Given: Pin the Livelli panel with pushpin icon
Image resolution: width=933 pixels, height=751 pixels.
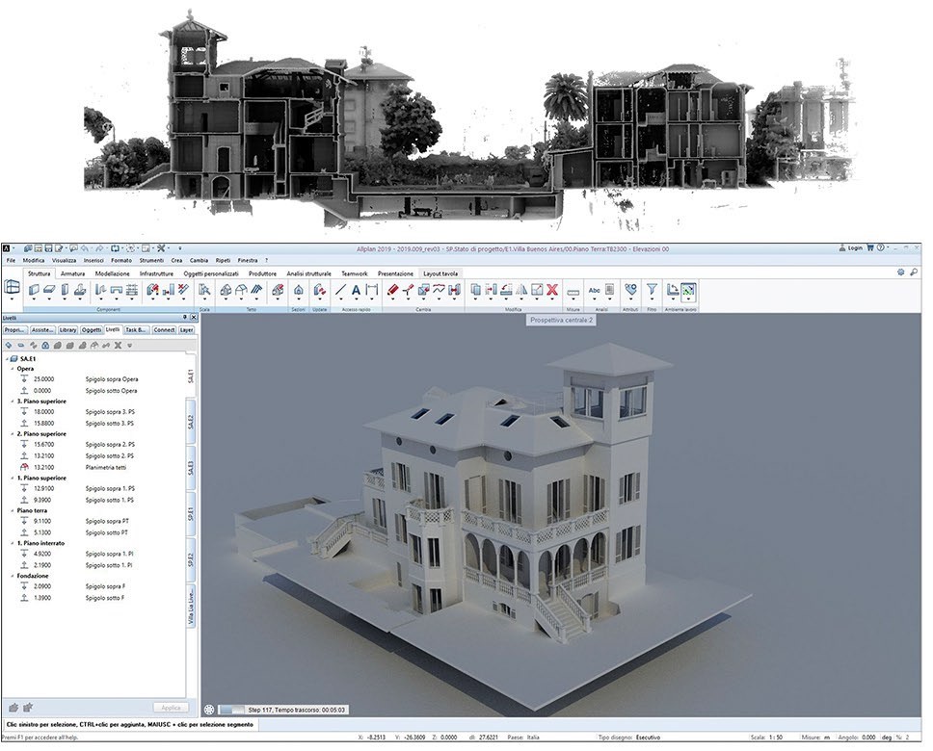Looking at the screenshot, I should click(183, 317).
